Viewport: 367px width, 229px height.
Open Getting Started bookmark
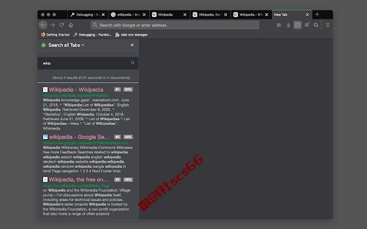(x=55, y=34)
